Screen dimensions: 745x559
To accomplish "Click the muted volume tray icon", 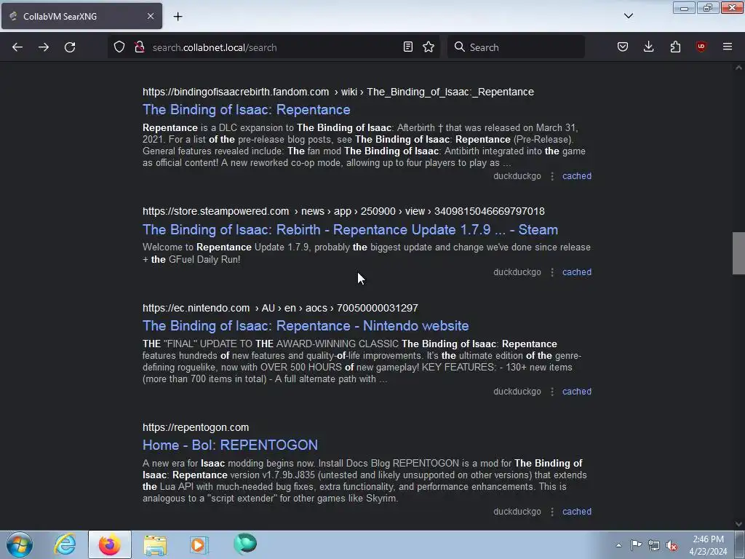I will click(x=672, y=545).
